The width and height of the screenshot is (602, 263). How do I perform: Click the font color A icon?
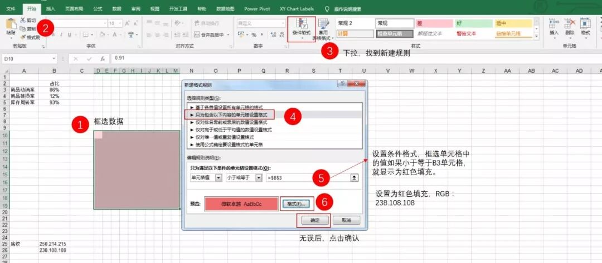pyautogui.click(x=114, y=34)
